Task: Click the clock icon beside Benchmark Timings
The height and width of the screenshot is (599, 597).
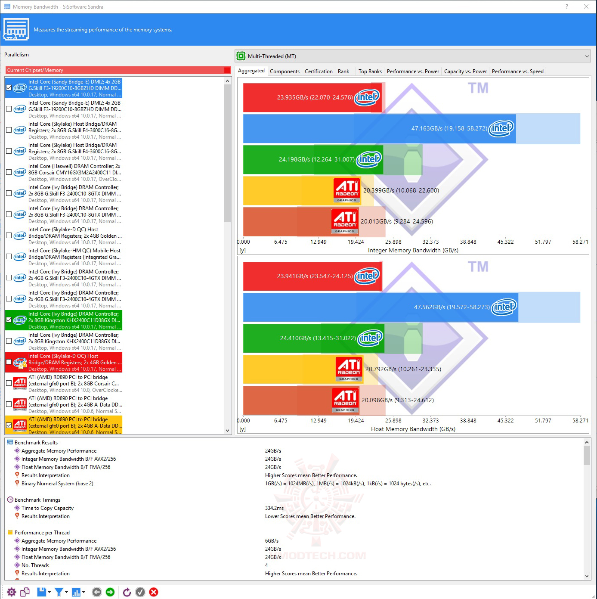Action: pos(10,500)
